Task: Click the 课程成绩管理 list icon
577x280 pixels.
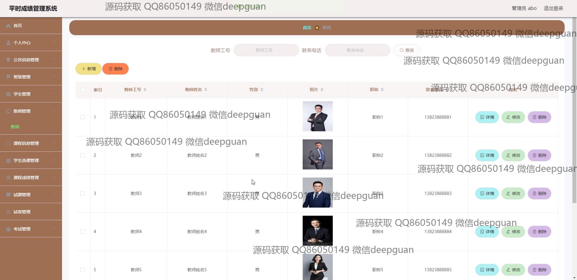Action: click(x=8, y=177)
